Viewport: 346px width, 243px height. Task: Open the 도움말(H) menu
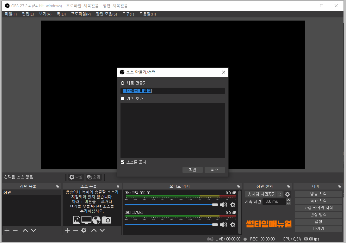click(x=147, y=14)
